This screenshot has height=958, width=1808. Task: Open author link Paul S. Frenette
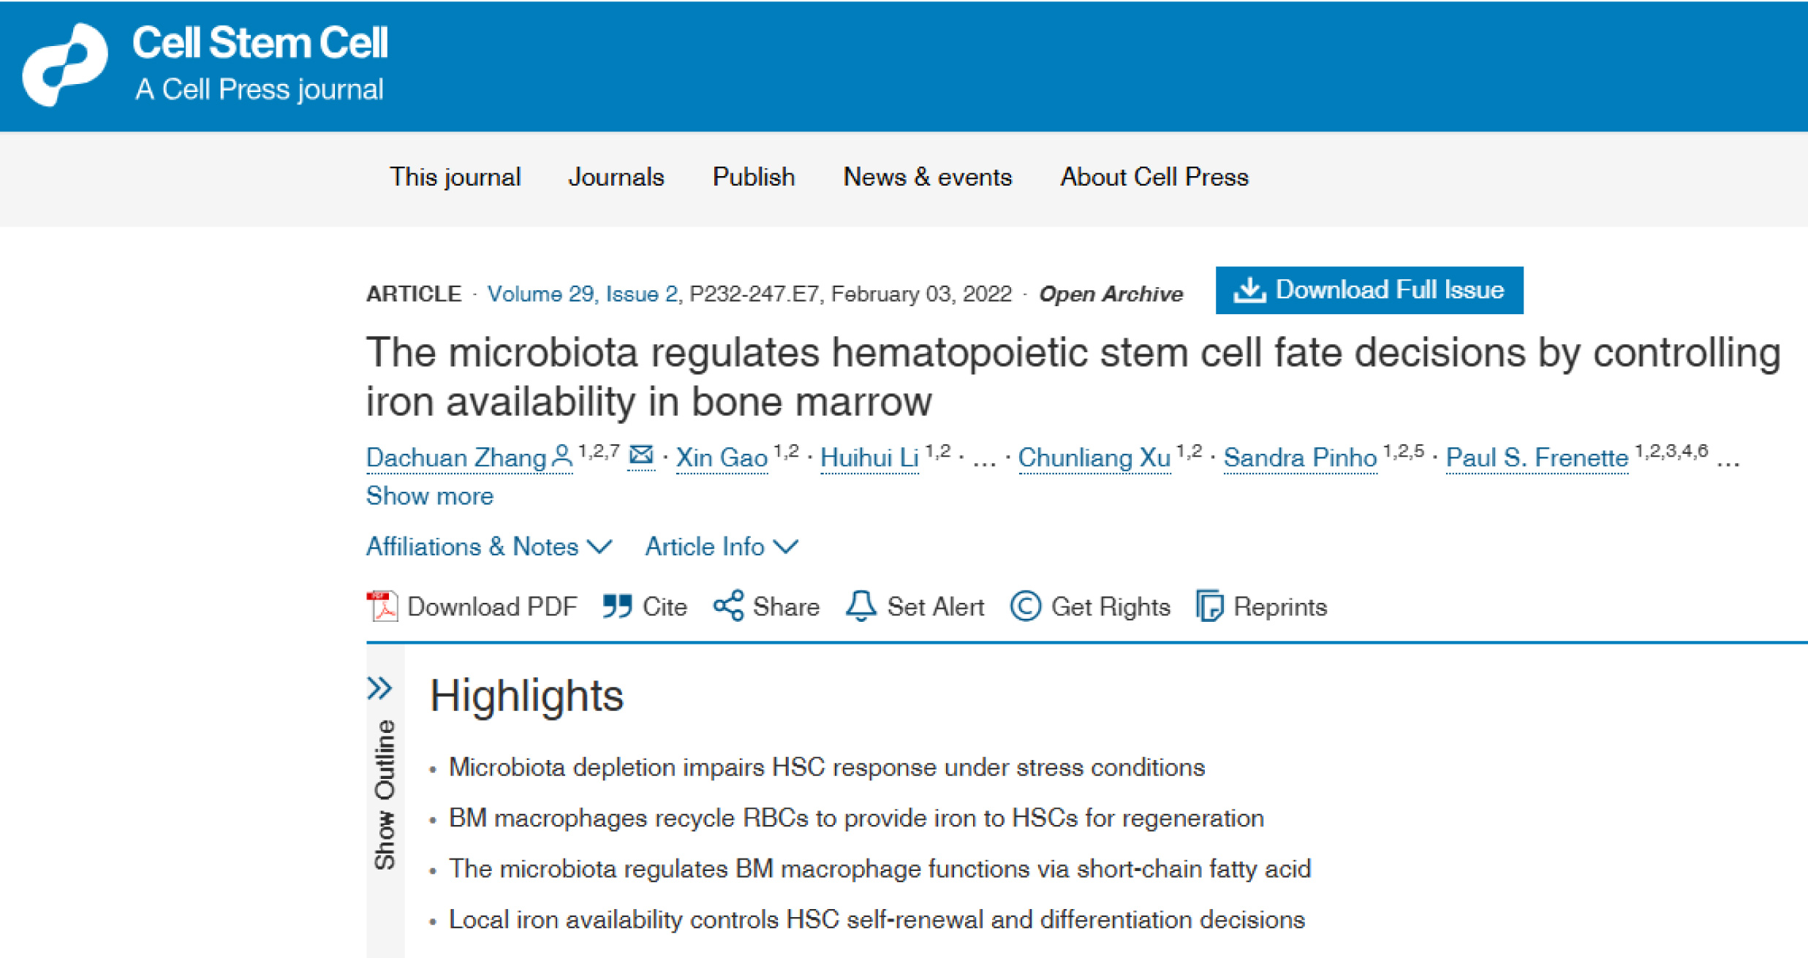click(x=1537, y=458)
